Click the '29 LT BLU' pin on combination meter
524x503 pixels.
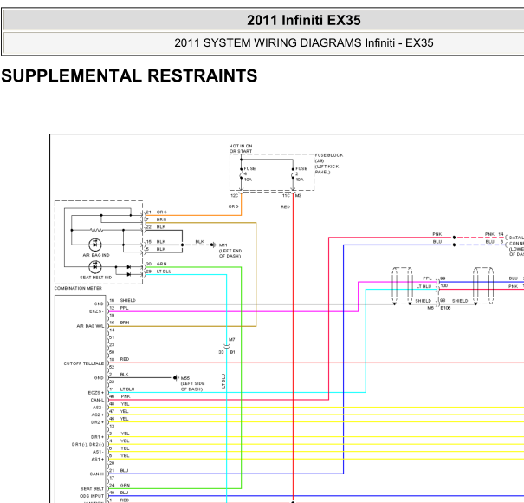tap(158, 271)
